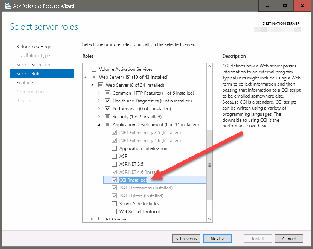Click the Next button
Image resolution: width=313 pixels, height=249 pixels.
(217, 238)
